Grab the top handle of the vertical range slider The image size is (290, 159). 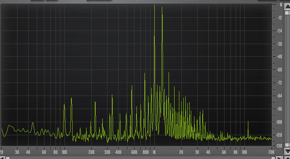287,13
